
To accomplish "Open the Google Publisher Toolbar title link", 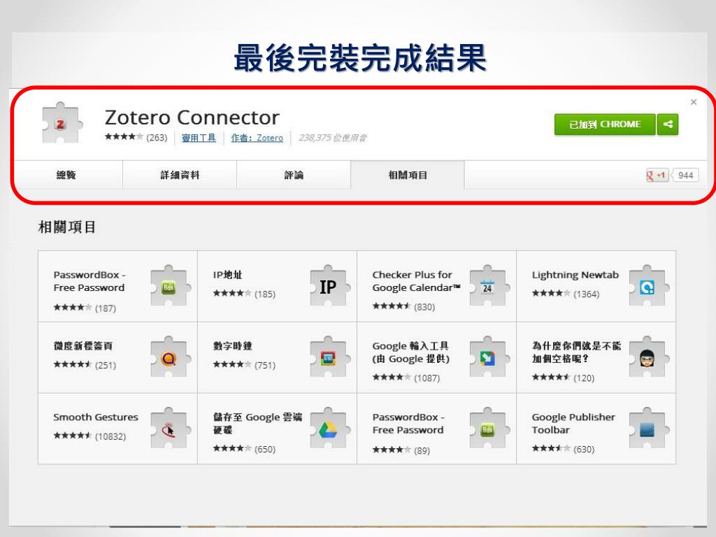I will [573, 424].
